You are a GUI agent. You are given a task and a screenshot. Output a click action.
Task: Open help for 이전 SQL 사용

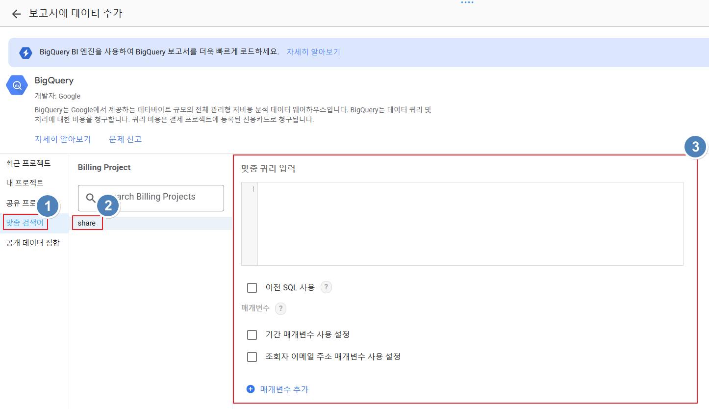326,287
